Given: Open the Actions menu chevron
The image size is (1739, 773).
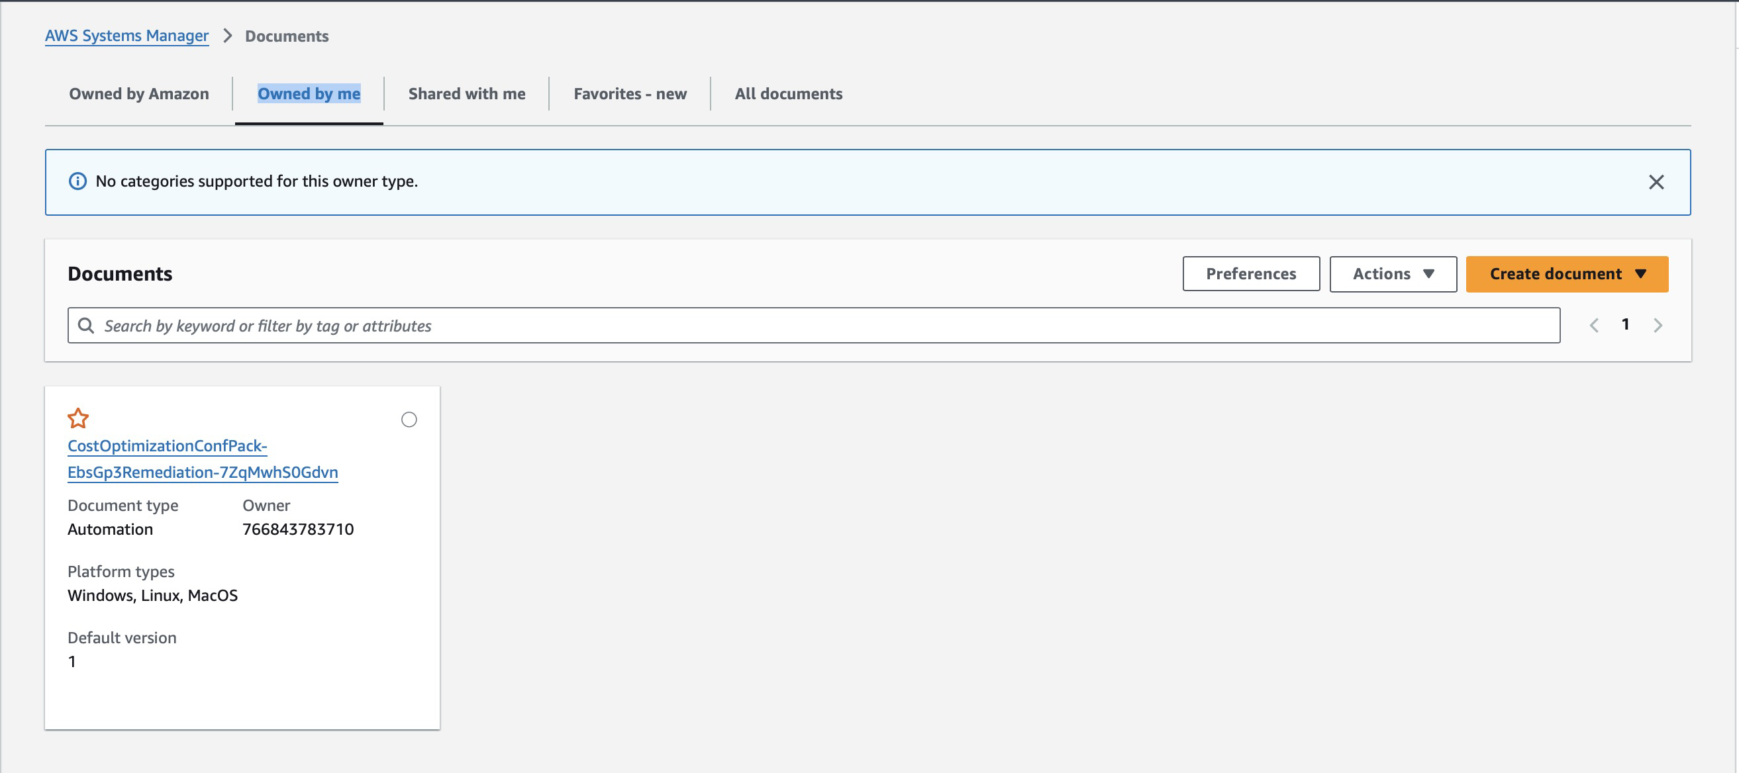Looking at the screenshot, I should pyautogui.click(x=1430, y=274).
